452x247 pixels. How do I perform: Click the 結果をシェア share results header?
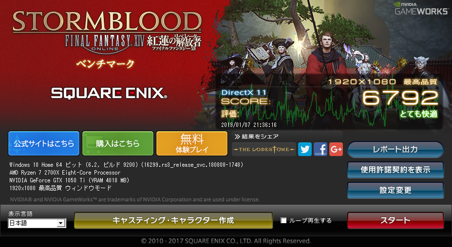pyautogui.click(x=257, y=137)
